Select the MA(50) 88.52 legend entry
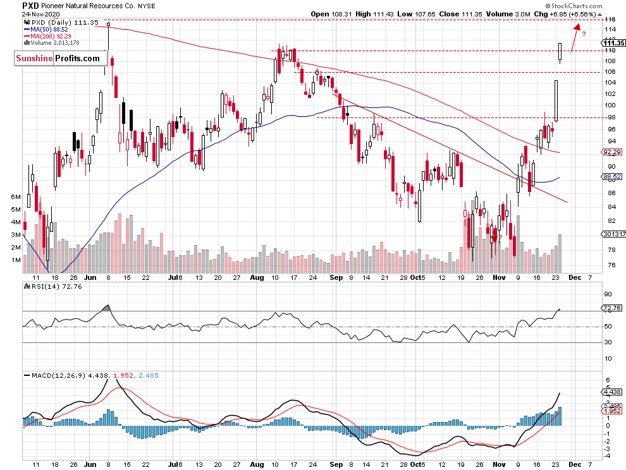 (x=49, y=30)
